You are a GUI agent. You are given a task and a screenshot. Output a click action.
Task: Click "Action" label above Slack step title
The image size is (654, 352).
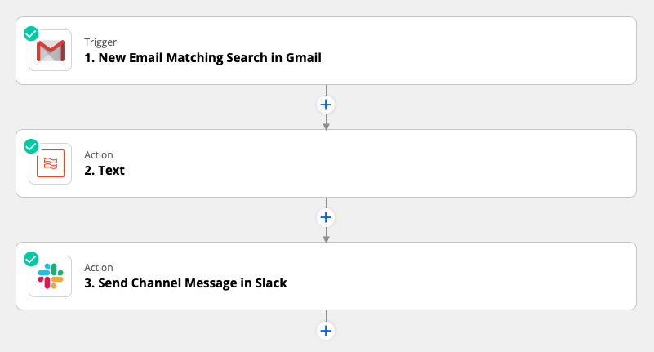[99, 267]
